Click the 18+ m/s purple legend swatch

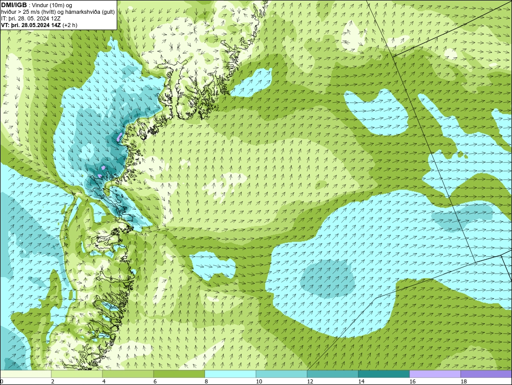(x=486, y=374)
